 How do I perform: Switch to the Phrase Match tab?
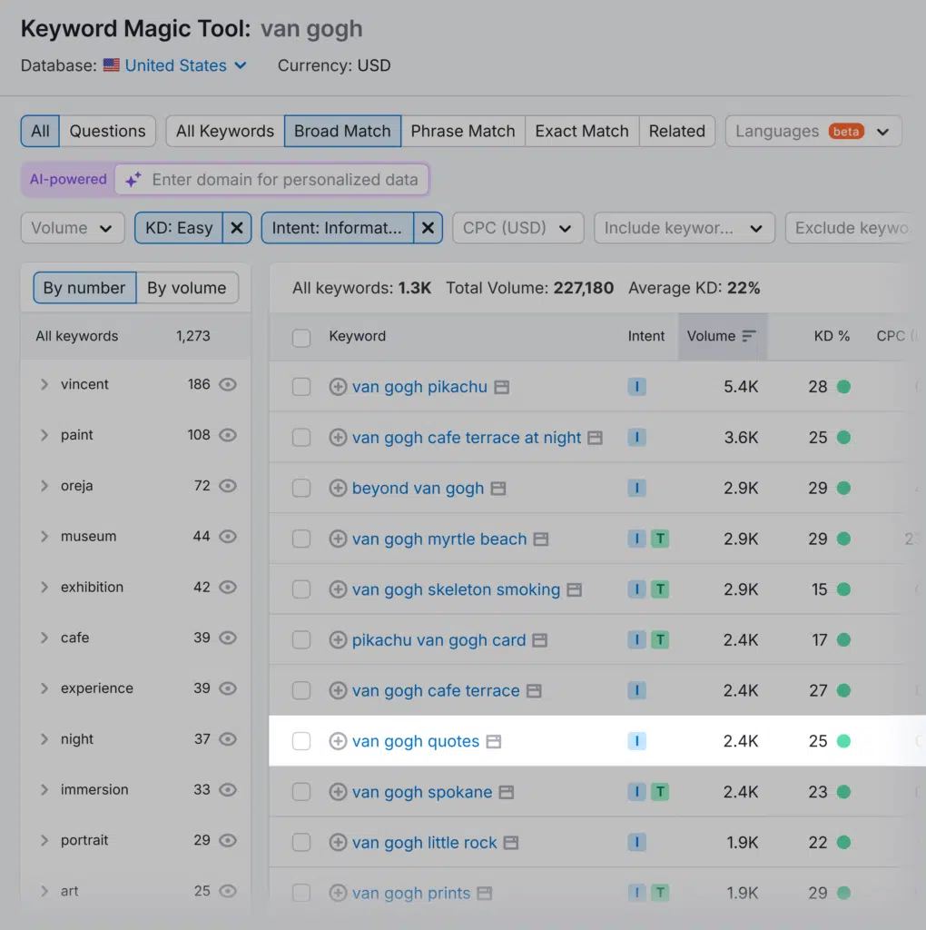pyautogui.click(x=463, y=131)
